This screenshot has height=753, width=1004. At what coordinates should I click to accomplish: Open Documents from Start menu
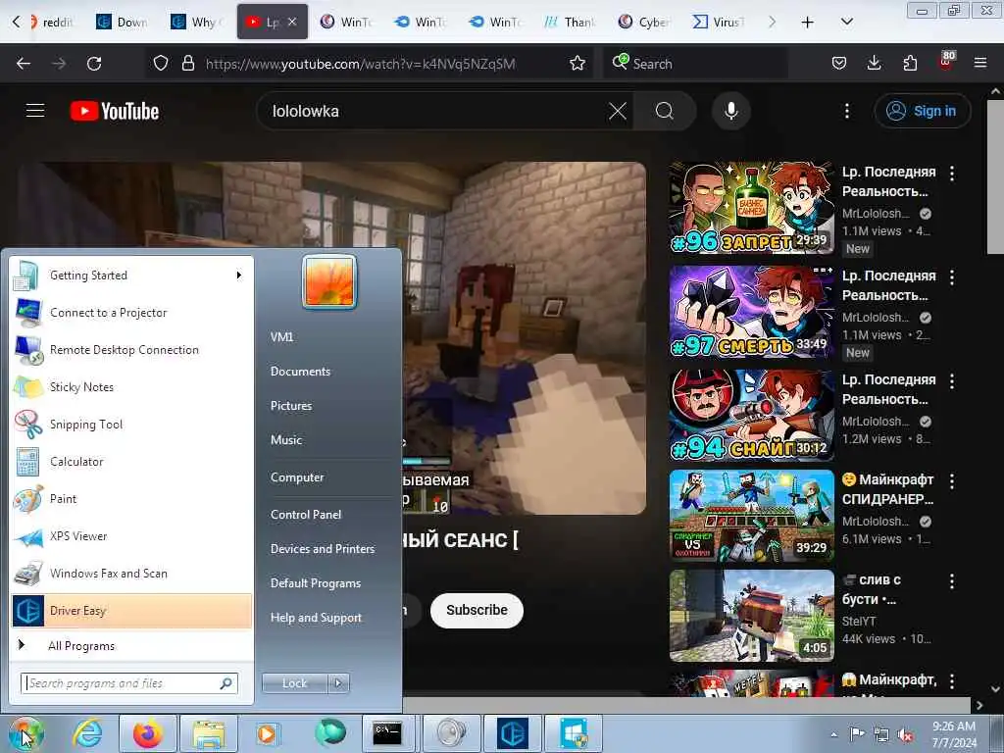300,372
